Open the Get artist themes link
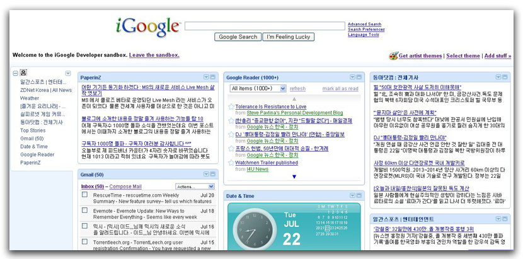Viewport: 523px width, 259px height. point(420,55)
